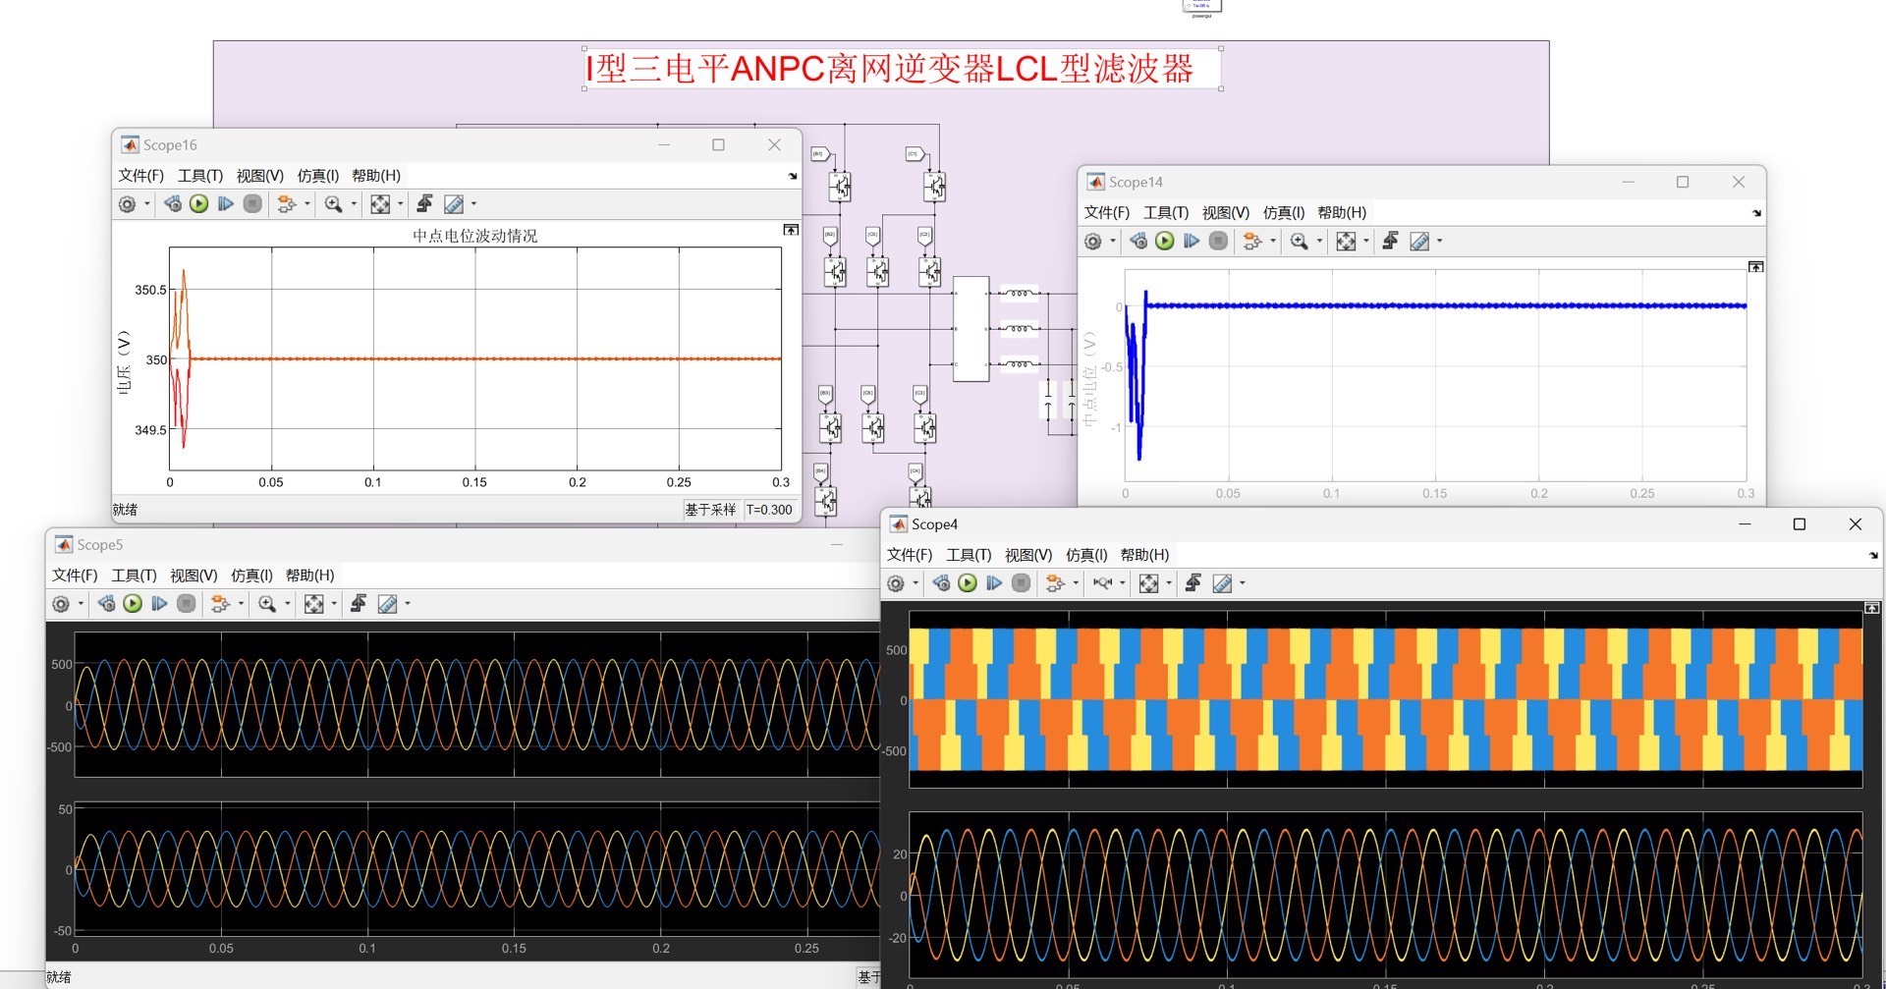Activate the zoom tool in Scope16
Screen dimensions: 1886x989
[334, 203]
